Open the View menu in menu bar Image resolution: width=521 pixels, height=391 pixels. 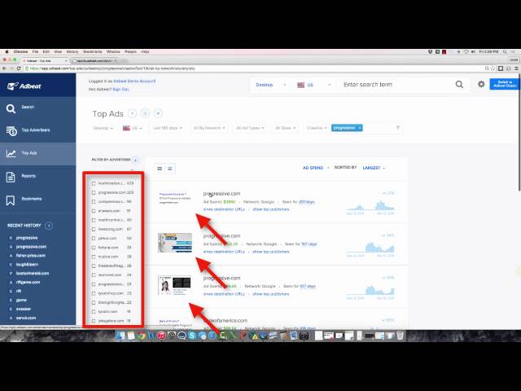coord(58,52)
